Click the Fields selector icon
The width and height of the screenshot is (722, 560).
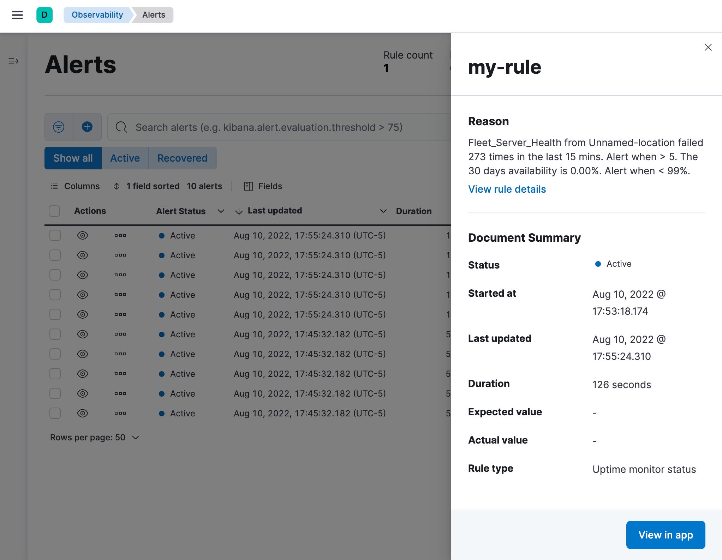pyautogui.click(x=248, y=186)
